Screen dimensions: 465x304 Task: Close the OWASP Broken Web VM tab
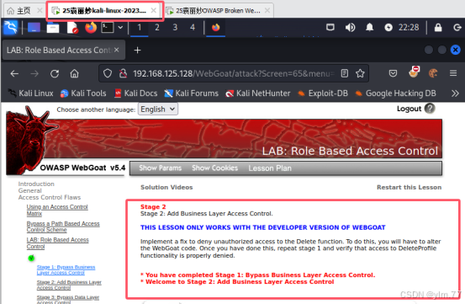point(267,11)
